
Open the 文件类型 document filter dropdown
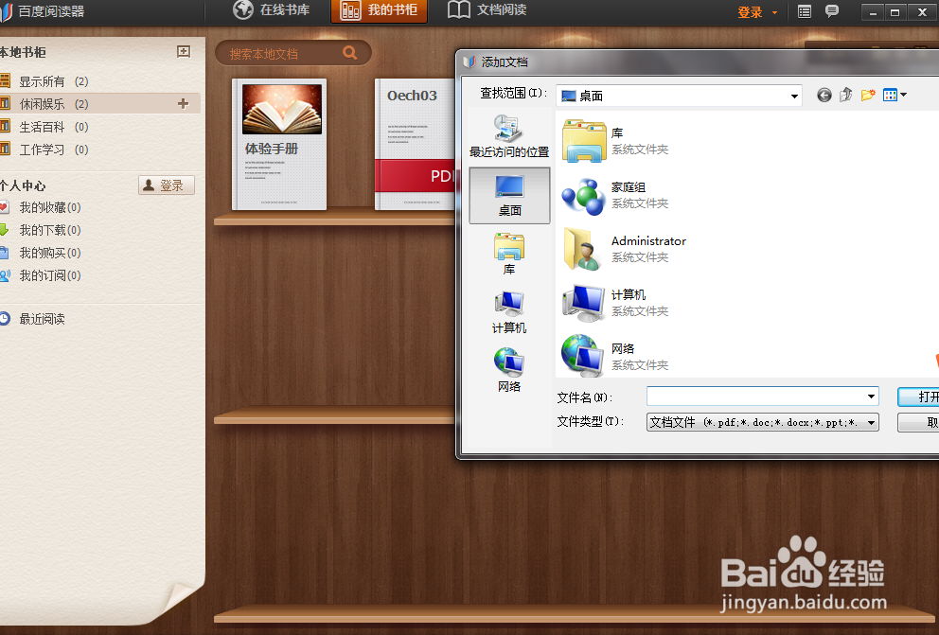(762, 422)
